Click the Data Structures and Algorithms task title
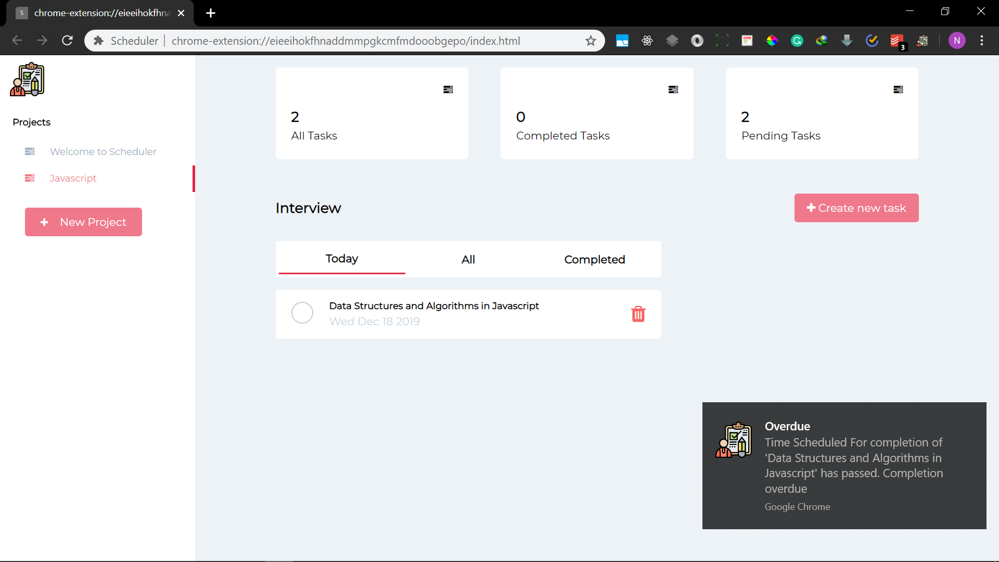The image size is (999, 562). click(434, 305)
